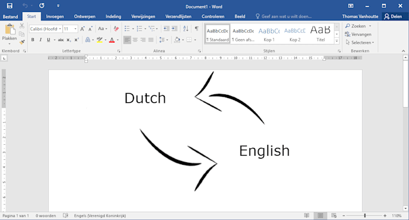Viewport: 409px width, 220px height.
Task: Switch to the Controleren tab
Action: click(213, 16)
